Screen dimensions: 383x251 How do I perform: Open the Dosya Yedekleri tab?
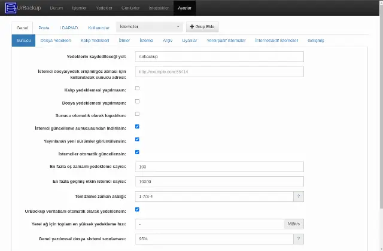point(56,41)
